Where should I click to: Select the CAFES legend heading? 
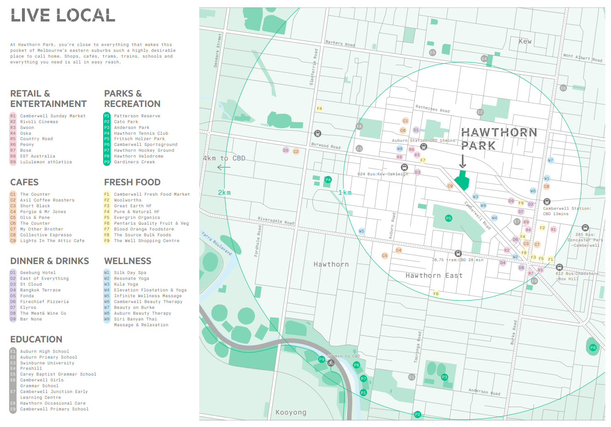[24, 182]
